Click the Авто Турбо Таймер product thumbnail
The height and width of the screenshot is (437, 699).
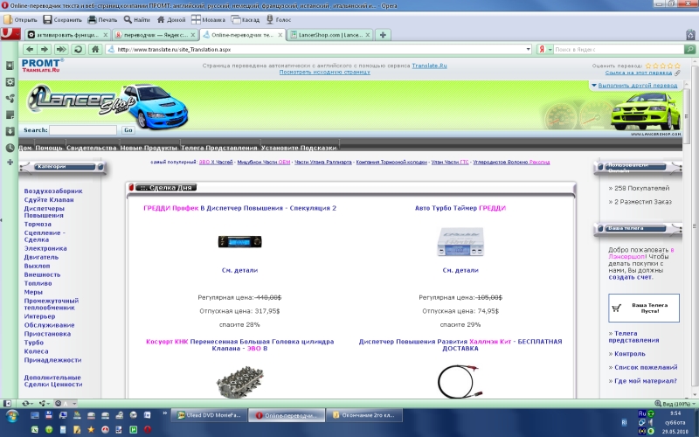[x=460, y=242]
